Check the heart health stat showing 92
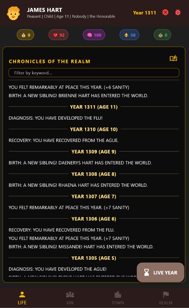Viewport: 189px width, 308px height. tap(58, 35)
